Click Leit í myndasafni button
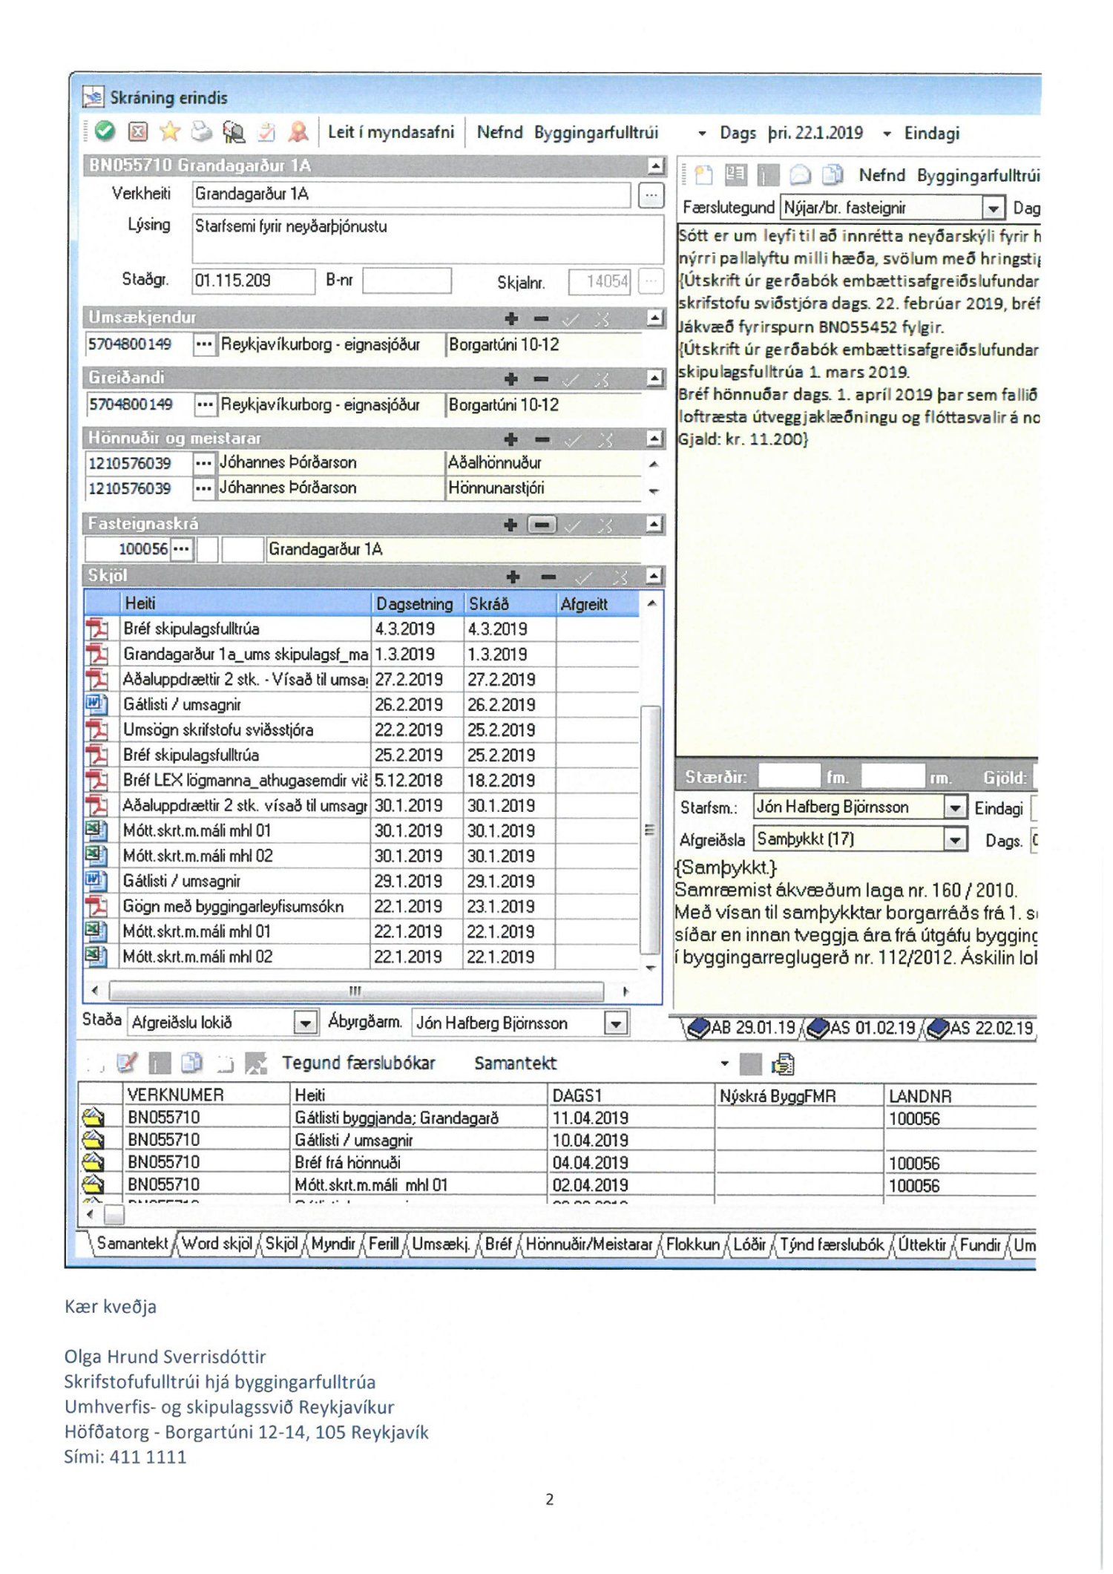Image resolution: width=1113 pixels, height=1574 pixels. 390,132
